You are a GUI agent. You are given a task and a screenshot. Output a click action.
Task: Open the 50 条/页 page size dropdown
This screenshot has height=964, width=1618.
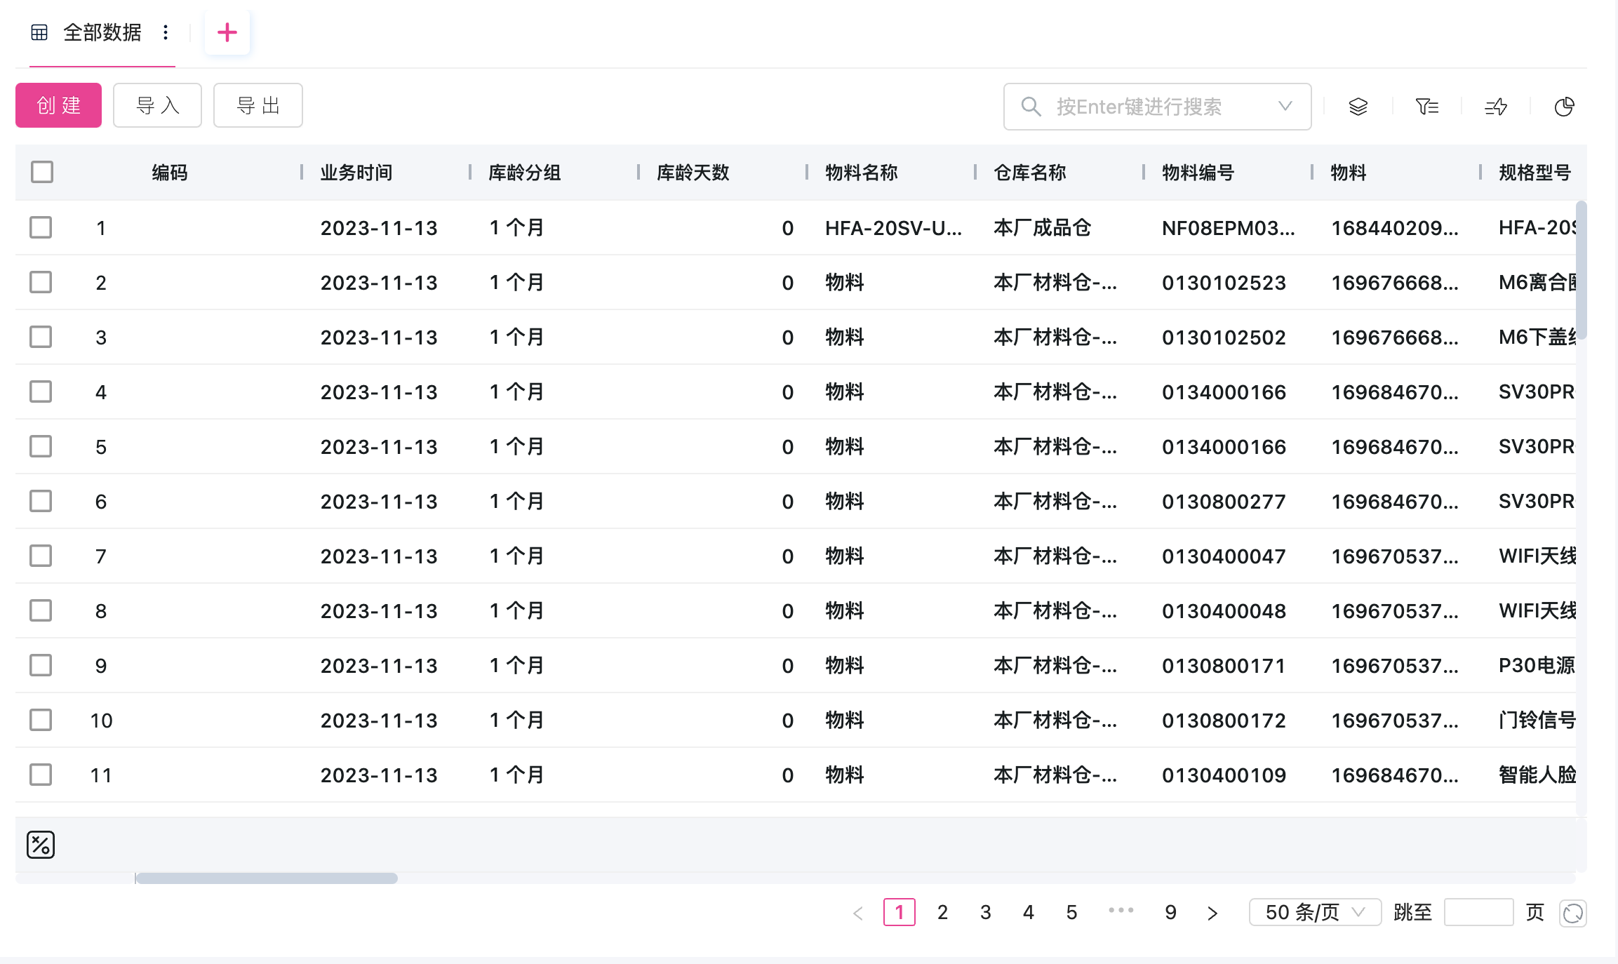[1315, 912]
